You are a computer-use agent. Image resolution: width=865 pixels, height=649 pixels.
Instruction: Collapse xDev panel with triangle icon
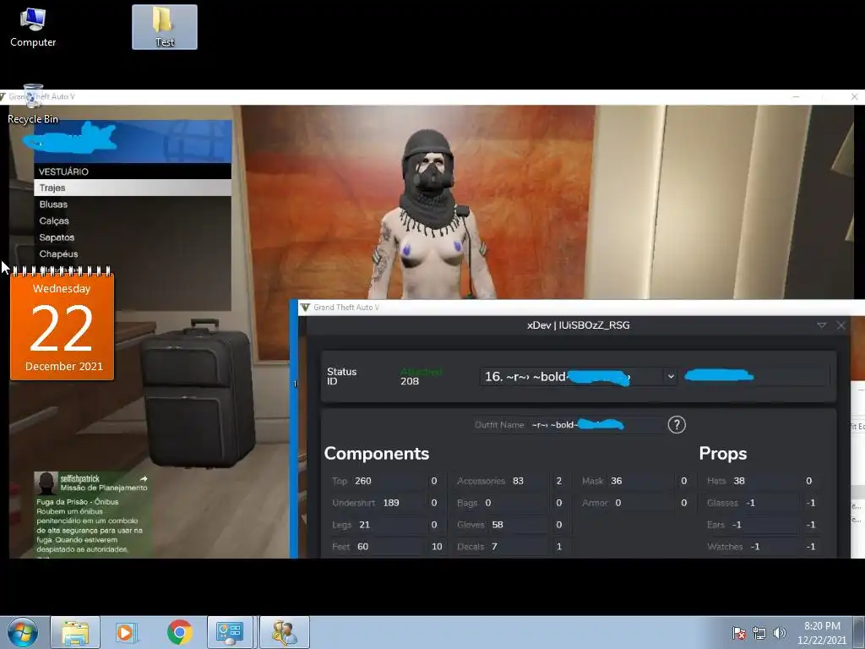tap(821, 325)
